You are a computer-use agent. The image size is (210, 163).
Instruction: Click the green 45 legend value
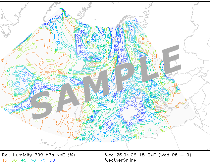pyautogui.click(x=24, y=160)
